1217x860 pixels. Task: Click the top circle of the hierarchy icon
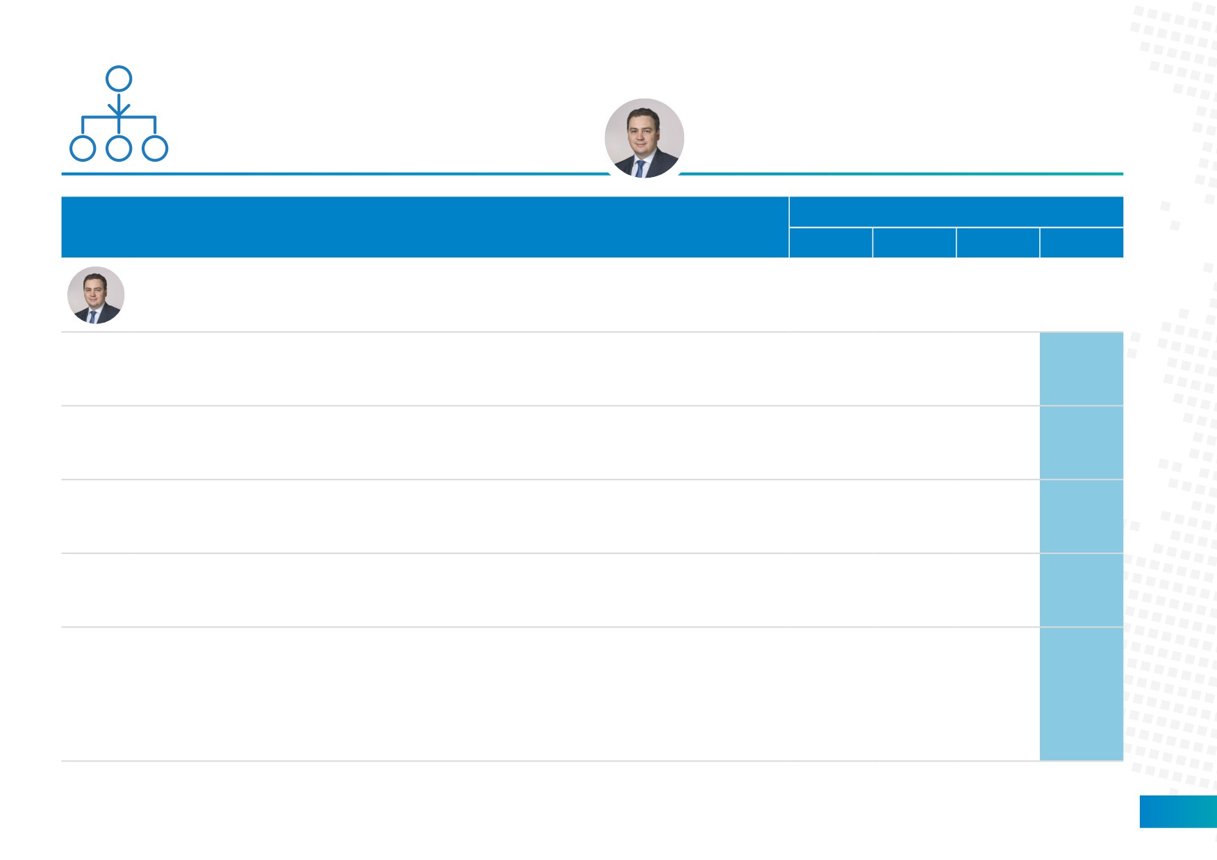[119, 79]
